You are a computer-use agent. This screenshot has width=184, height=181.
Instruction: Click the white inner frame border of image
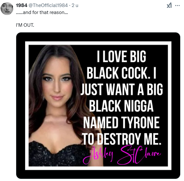[98, 43]
